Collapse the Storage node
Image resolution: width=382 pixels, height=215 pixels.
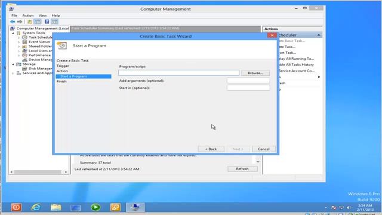coord(13,64)
